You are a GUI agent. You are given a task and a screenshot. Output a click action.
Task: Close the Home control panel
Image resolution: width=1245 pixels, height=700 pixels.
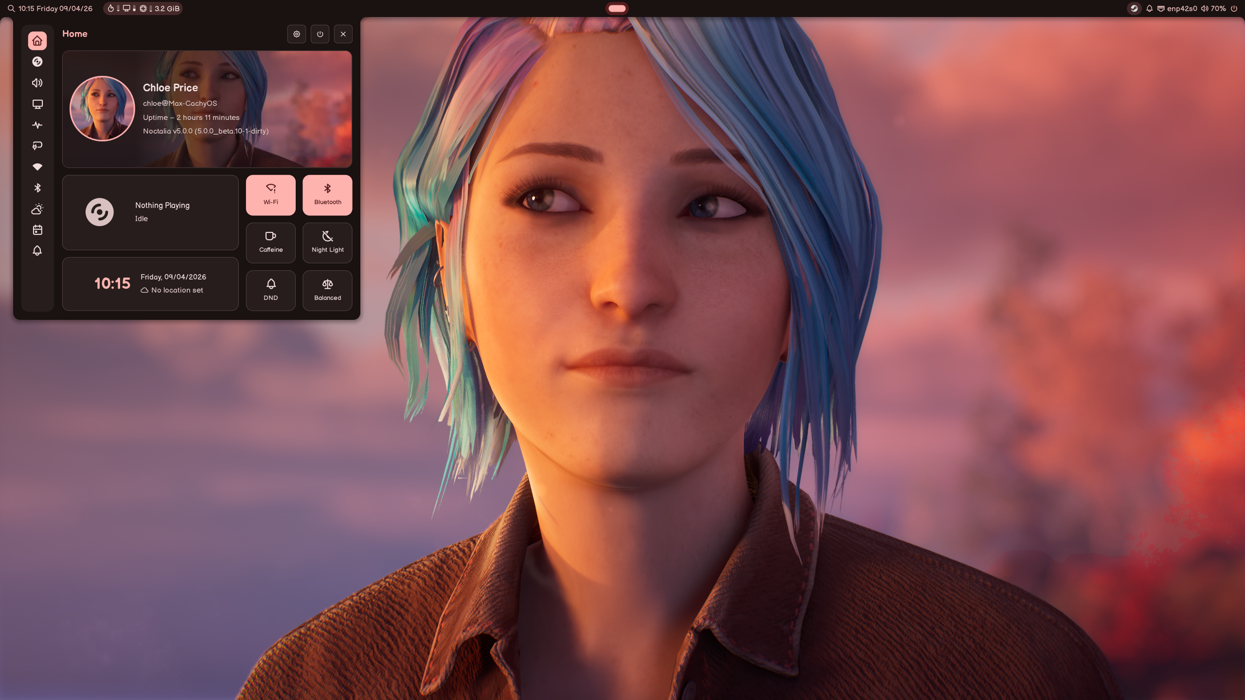pos(343,34)
